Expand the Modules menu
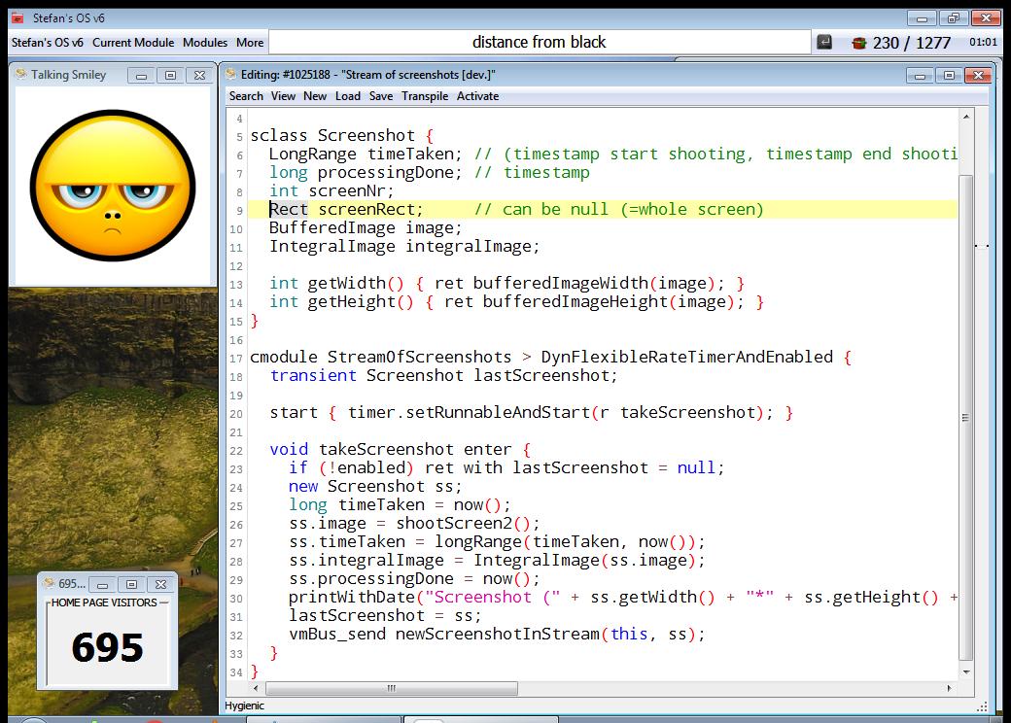Image resolution: width=1011 pixels, height=723 pixels. click(x=205, y=43)
